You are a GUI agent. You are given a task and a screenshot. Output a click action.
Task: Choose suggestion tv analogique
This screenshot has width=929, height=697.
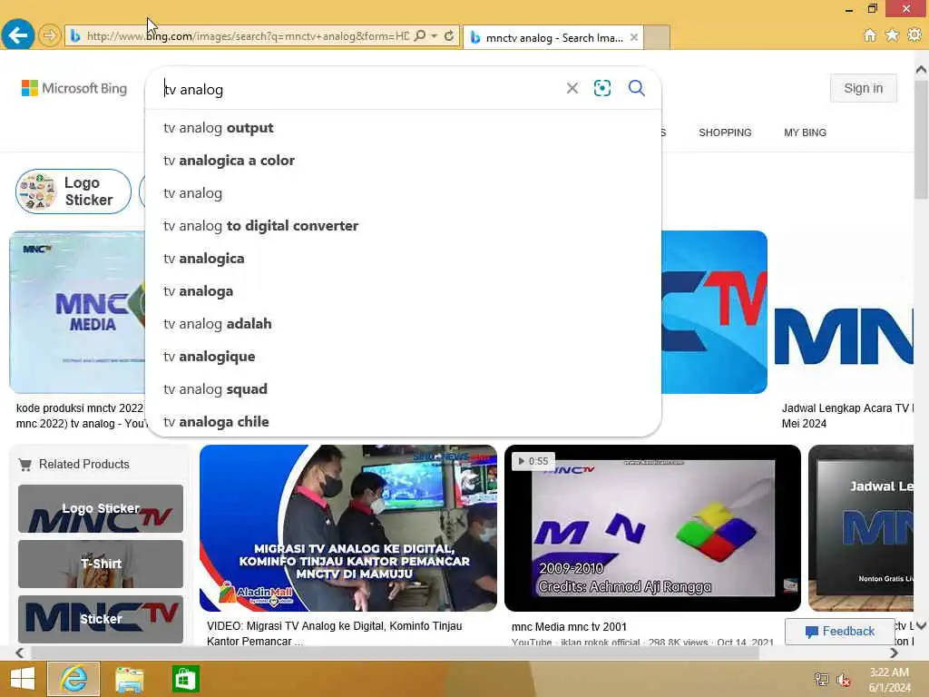click(403, 356)
